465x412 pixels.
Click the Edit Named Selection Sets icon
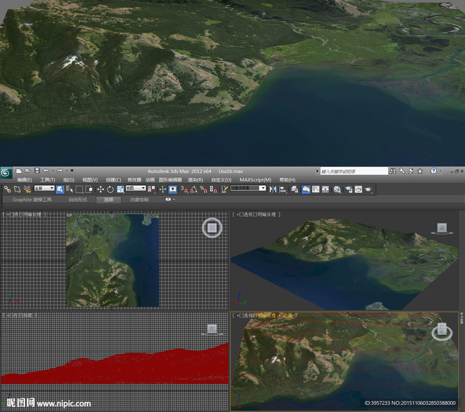click(224, 189)
